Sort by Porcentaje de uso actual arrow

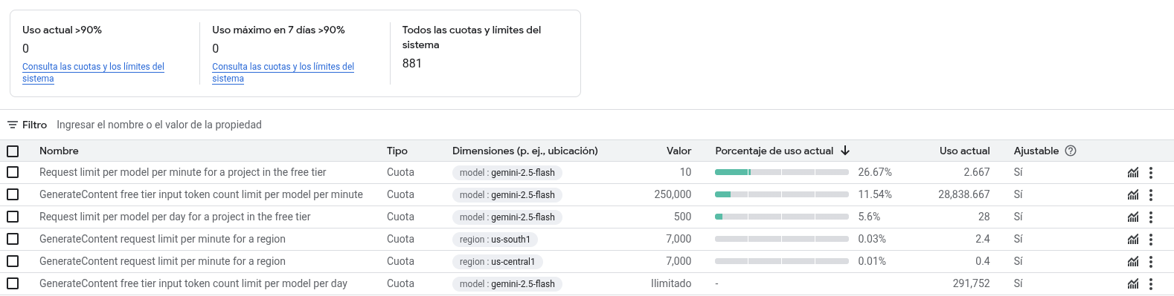(845, 151)
